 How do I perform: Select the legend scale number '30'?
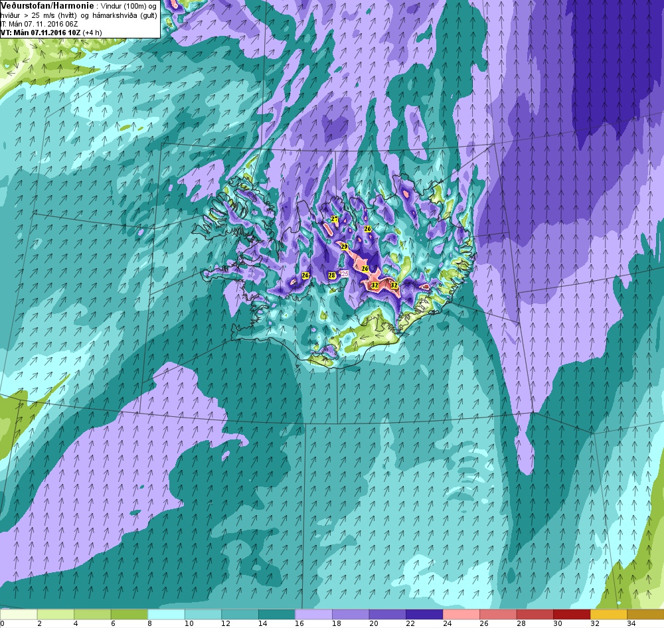tap(558, 623)
